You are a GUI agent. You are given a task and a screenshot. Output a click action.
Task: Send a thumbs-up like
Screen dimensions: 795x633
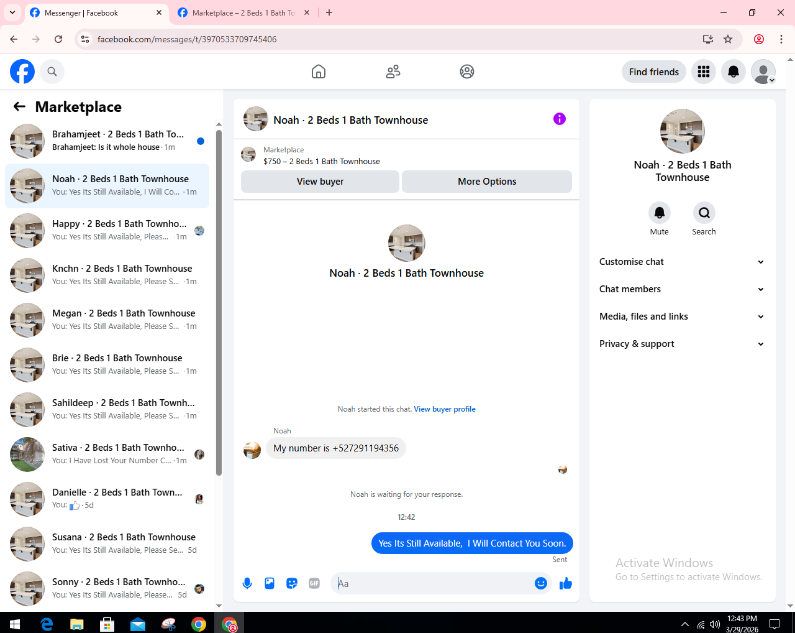[x=566, y=583]
